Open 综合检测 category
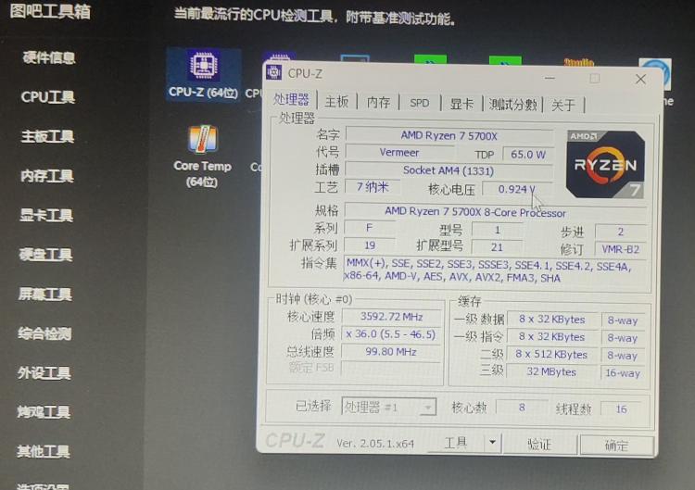The height and width of the screenshot is (490, 695). [x=44, y=333]
